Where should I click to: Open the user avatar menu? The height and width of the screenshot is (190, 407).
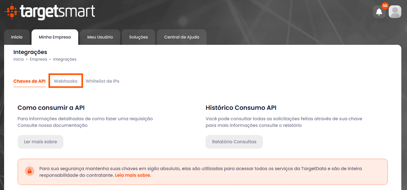[x=395, y=12]
